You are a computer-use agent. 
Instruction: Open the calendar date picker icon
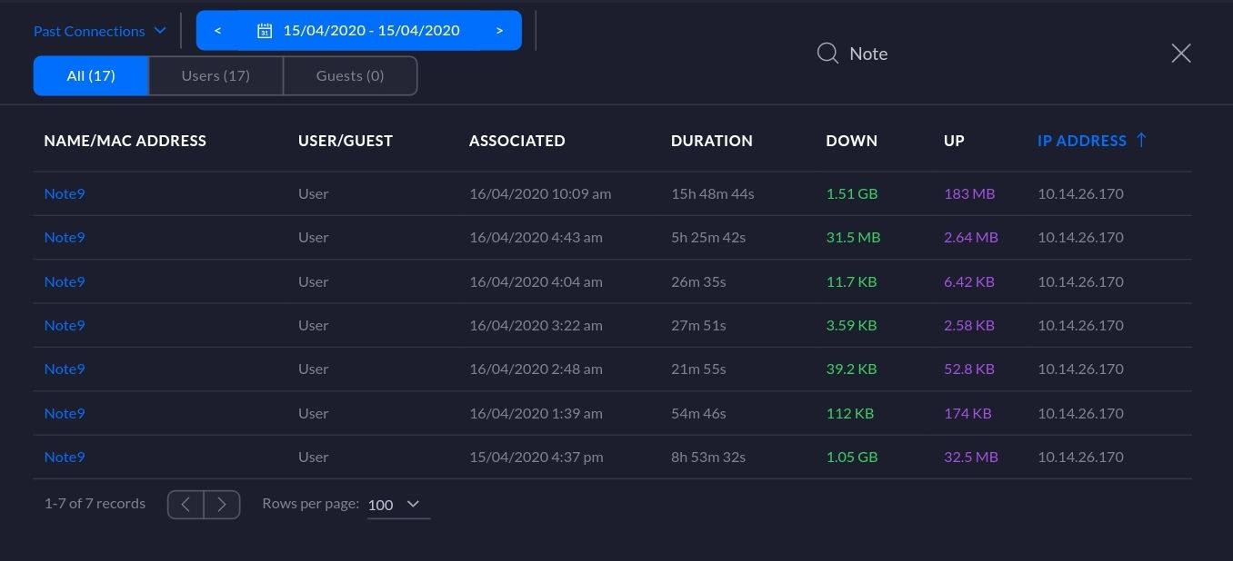pos(264,31)
